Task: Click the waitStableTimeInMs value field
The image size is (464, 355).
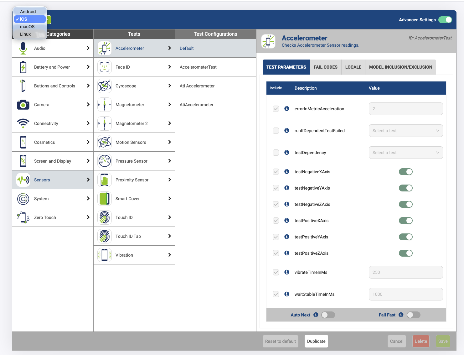Action: click(406, 294)
